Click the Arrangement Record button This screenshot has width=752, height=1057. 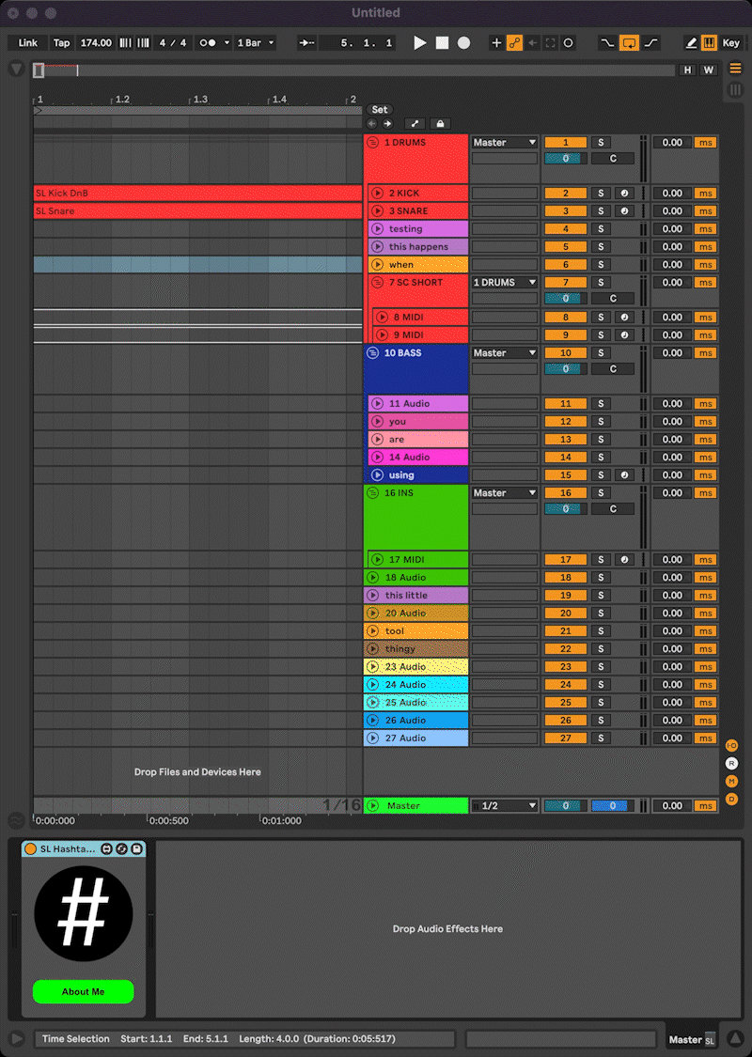pos(463,43)
